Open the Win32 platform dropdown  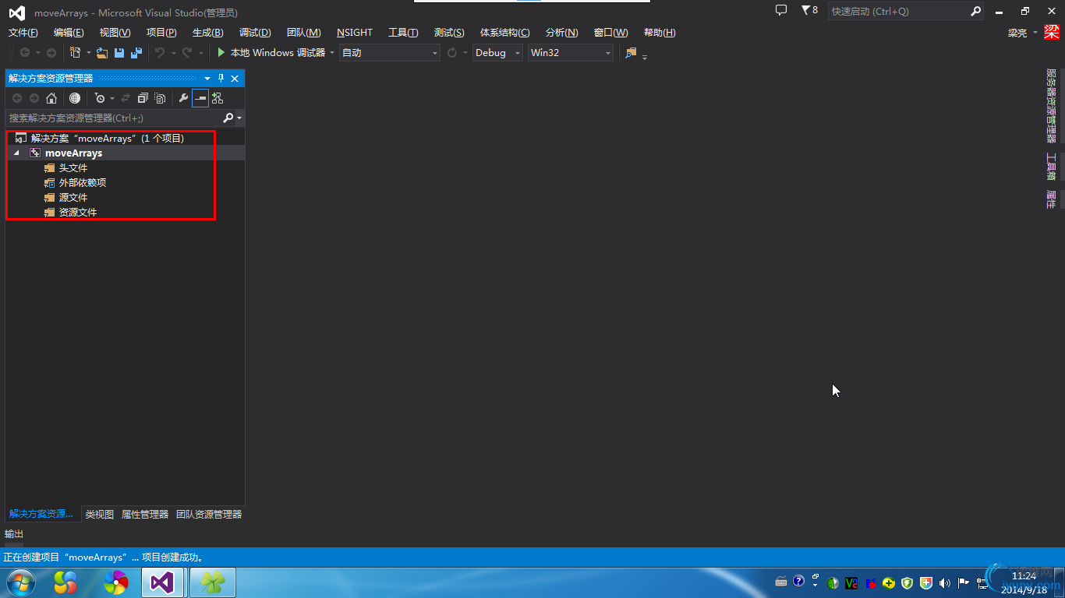571,53
